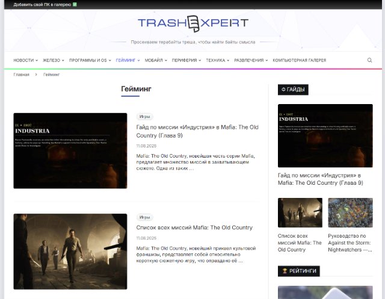Screen dimensions: 385x299
Task: Expand the Периферия dropdown arrow
Action: coord(200,60)
